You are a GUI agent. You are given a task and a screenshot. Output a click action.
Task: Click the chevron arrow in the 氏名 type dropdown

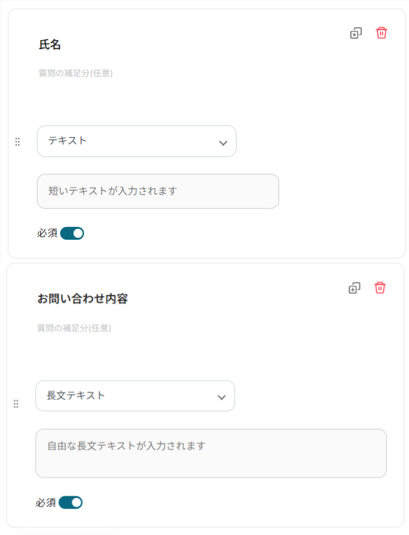(x=223, y=143)
